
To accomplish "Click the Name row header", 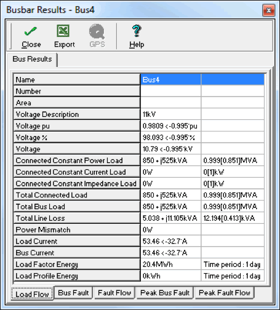I will point(77,79).
